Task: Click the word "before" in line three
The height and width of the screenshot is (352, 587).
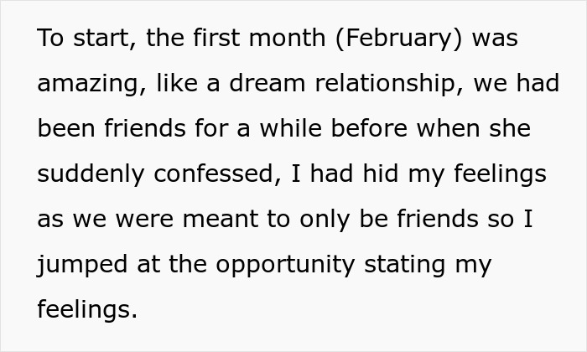Action: [x=369, y=128]
